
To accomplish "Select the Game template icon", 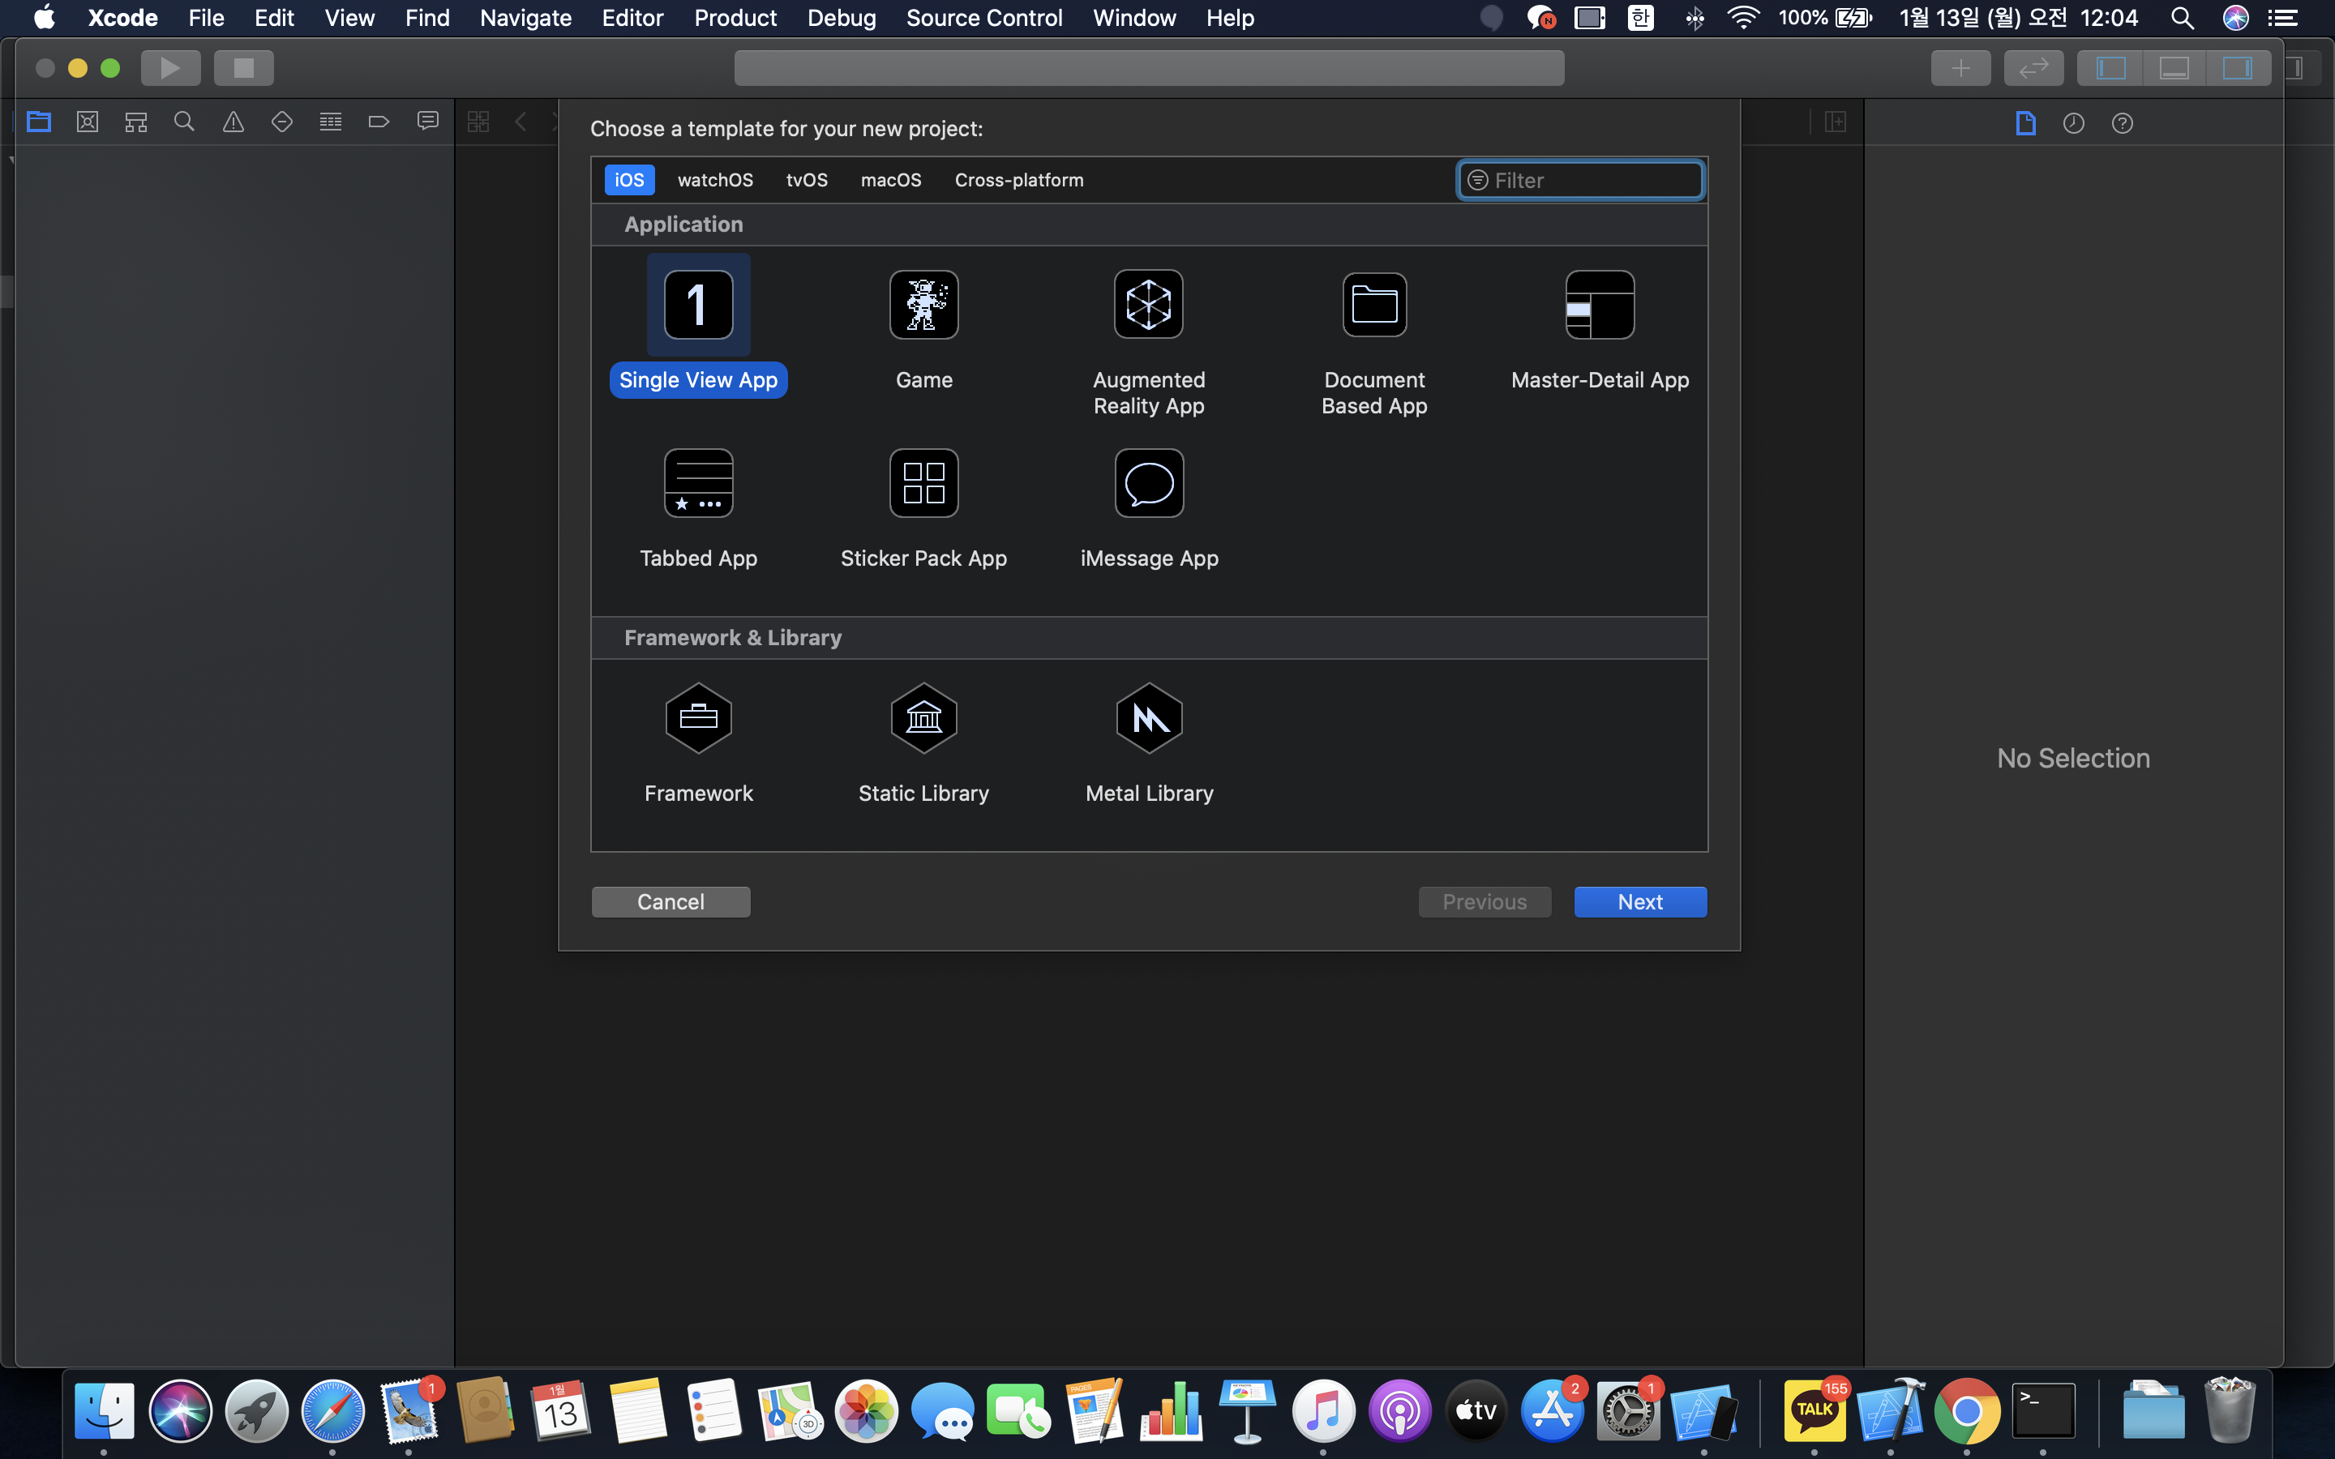I will coord(923,305).
